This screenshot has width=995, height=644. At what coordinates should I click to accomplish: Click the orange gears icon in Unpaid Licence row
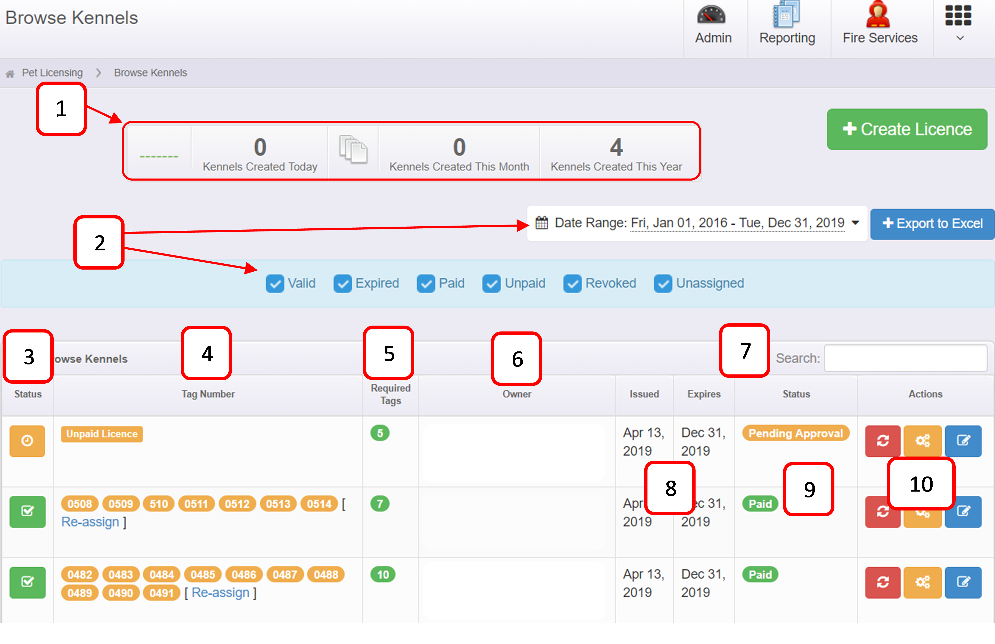click(922, 441)
